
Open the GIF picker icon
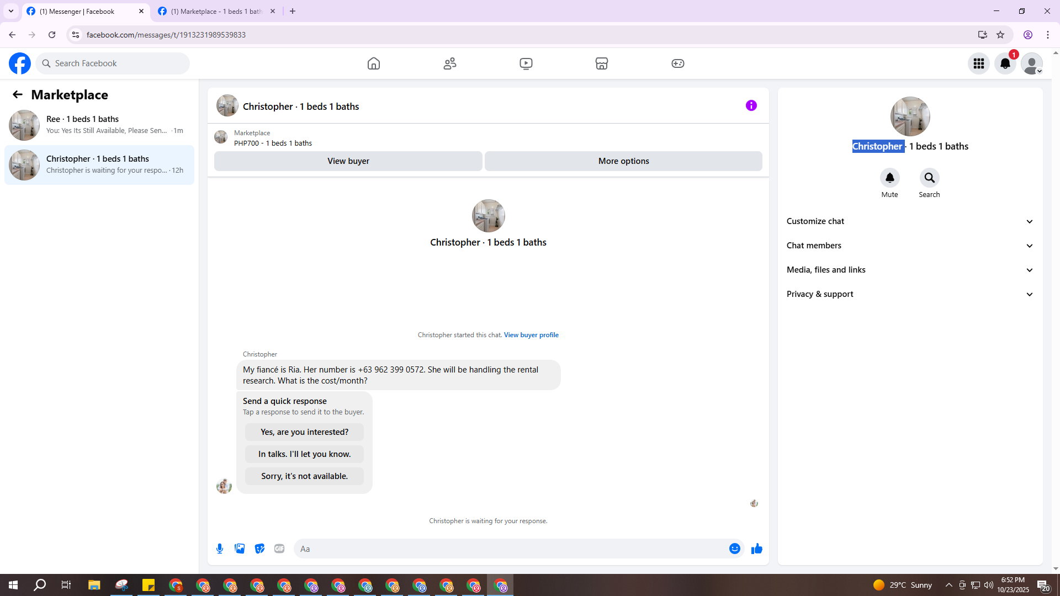point(279,549)
